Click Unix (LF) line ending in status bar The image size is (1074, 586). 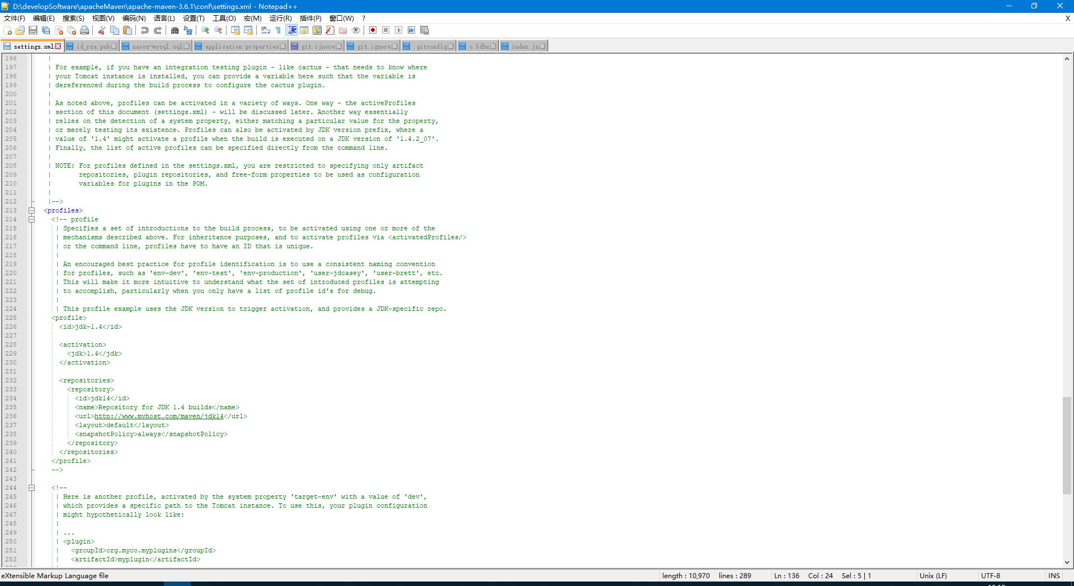click(933, 575)
